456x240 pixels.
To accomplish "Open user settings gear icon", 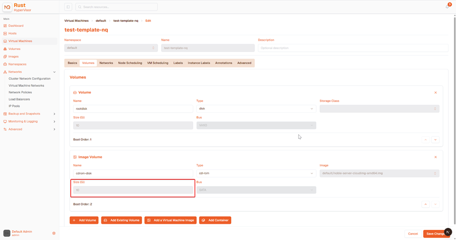I will point(54,233).
